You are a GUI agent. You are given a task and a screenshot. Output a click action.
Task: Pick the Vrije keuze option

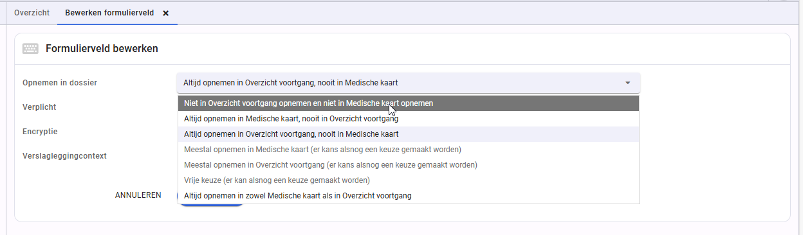(x=409, y=180)
